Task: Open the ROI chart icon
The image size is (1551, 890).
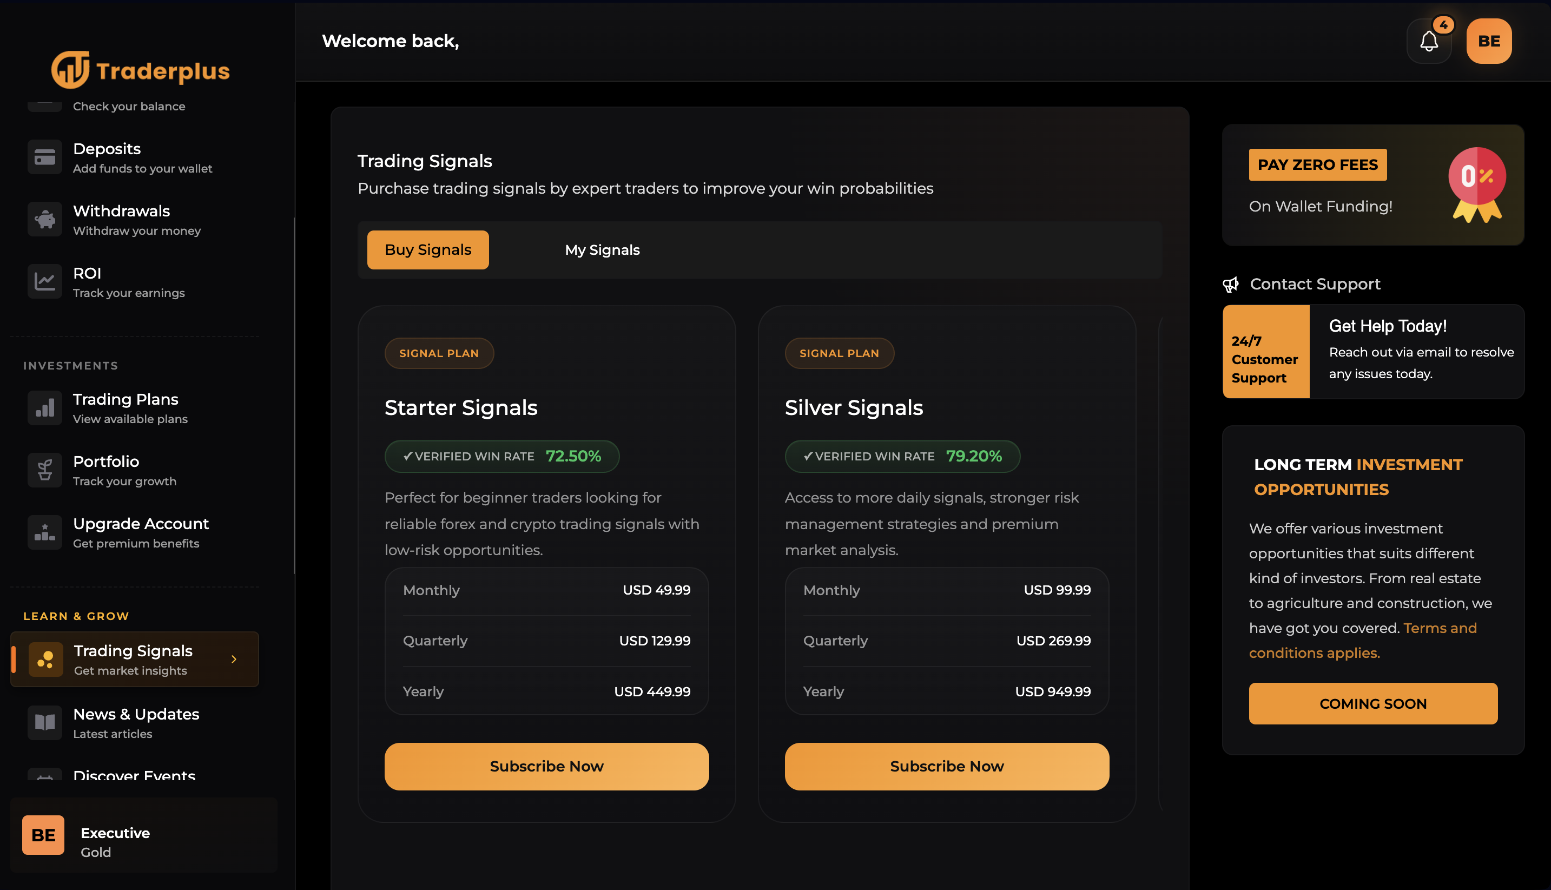Action: point(44,282)
